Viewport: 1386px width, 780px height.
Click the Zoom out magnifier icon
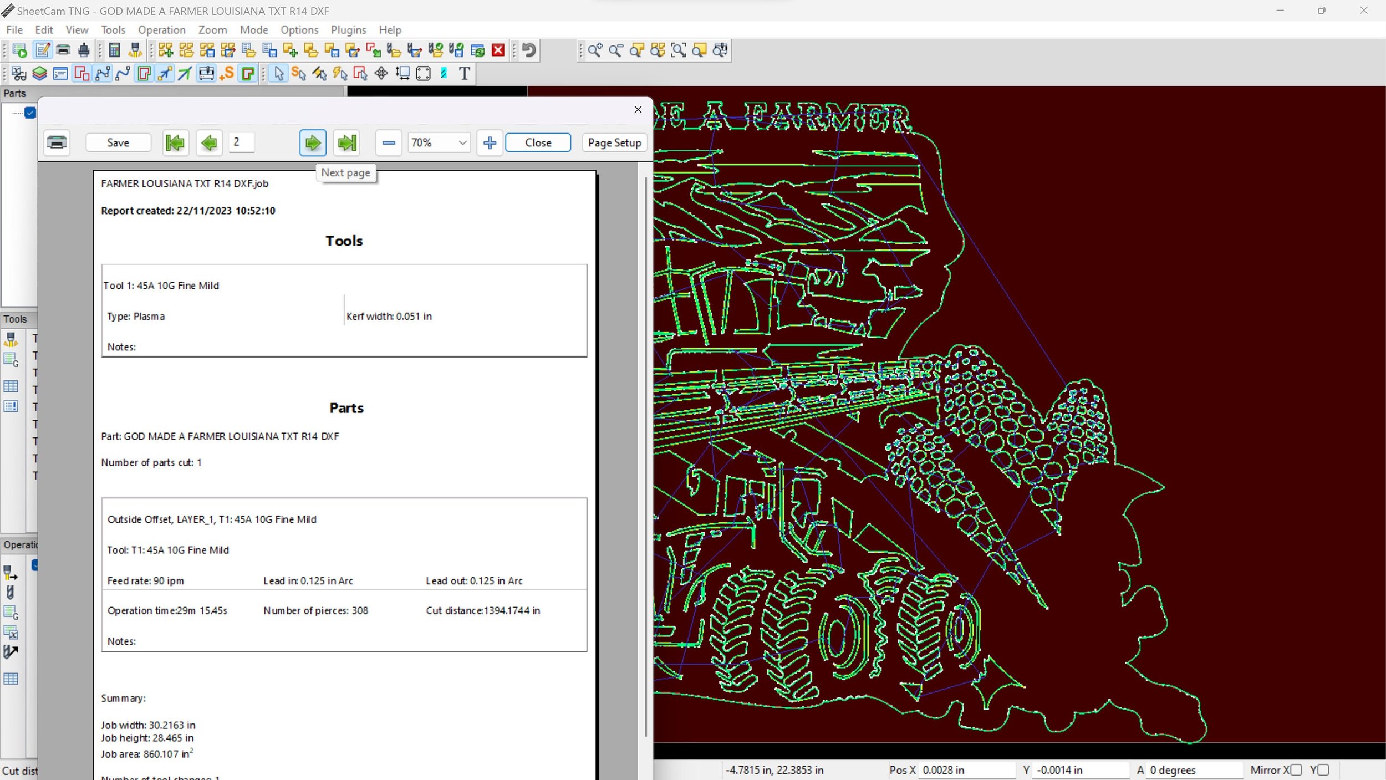616,50
